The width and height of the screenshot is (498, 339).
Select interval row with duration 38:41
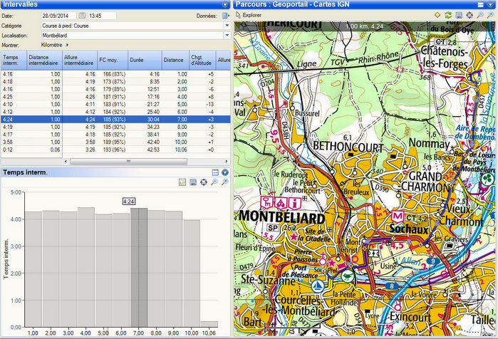click(x=115, y=135)
